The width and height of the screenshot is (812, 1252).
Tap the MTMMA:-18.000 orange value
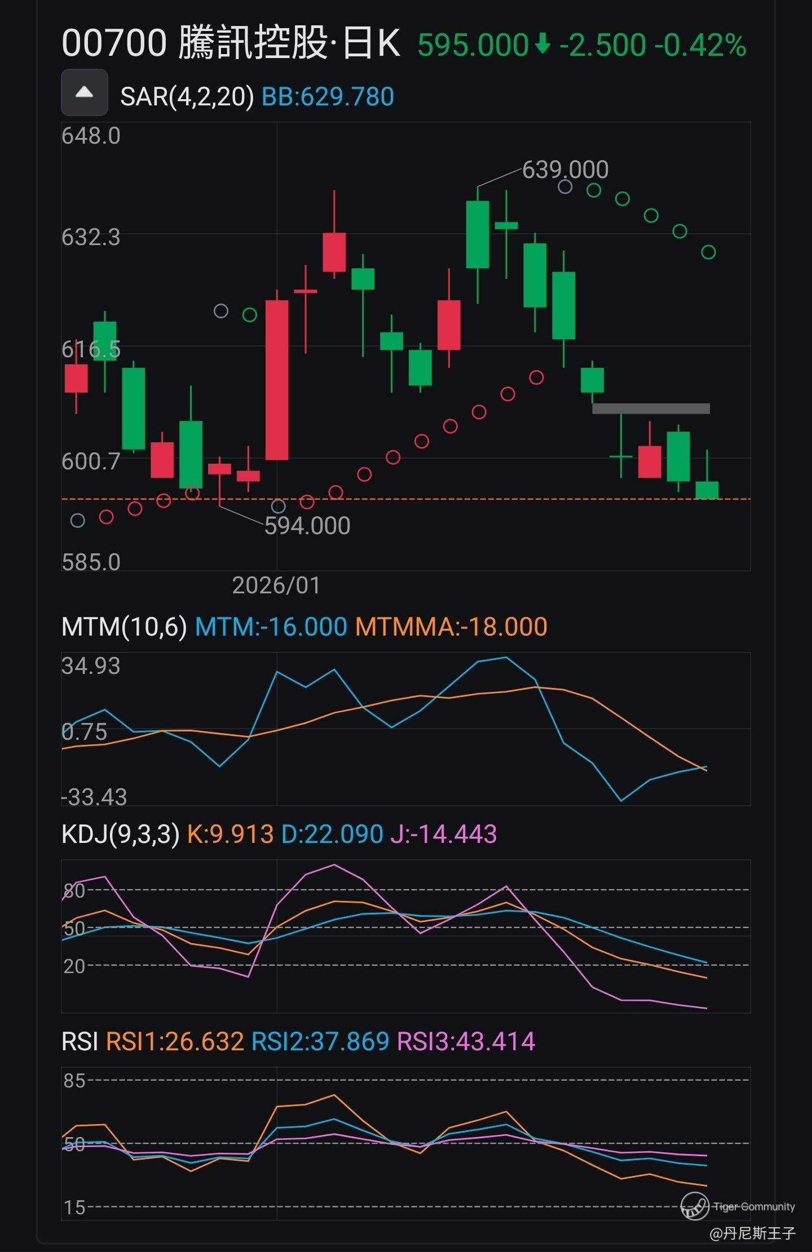pyautogui.click(x=451, y=627)
